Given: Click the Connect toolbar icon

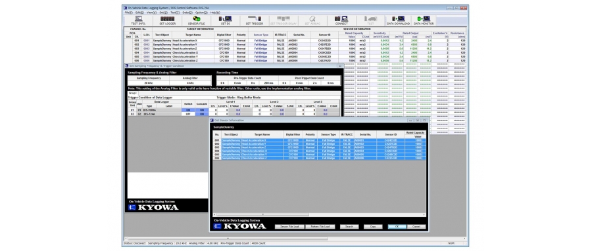Looking at the screenshot, I should tap(341, 20).
